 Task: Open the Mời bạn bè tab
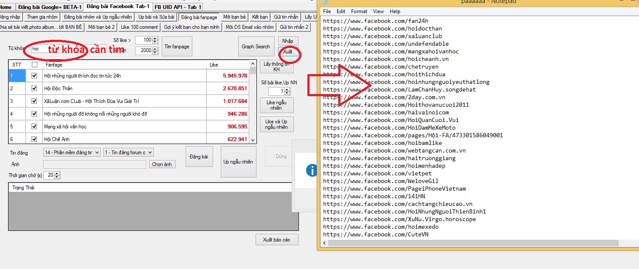click(x=234, y=17)
